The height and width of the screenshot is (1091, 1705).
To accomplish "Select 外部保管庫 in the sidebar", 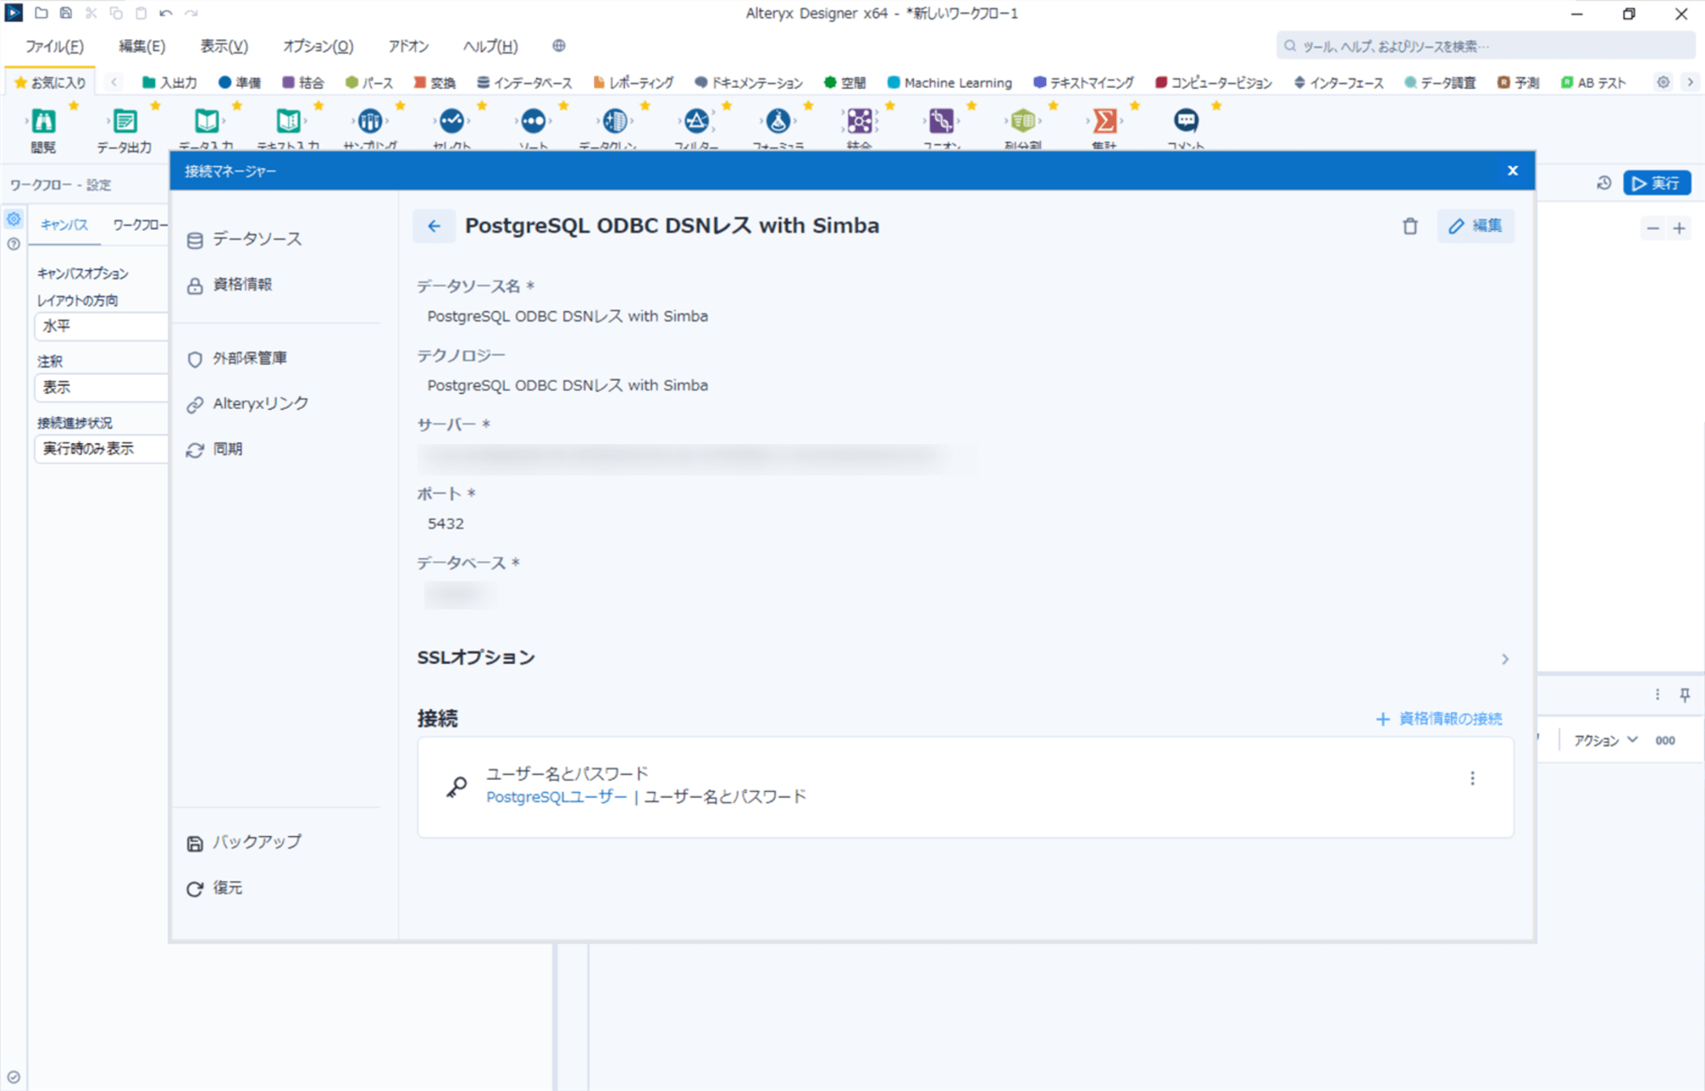I will coord(238,359).
